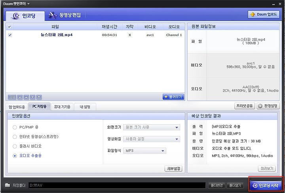Screen dimensions: 285x193
Task: Click the 세부설정 detail settings button
Action: (x=173, y=169)
